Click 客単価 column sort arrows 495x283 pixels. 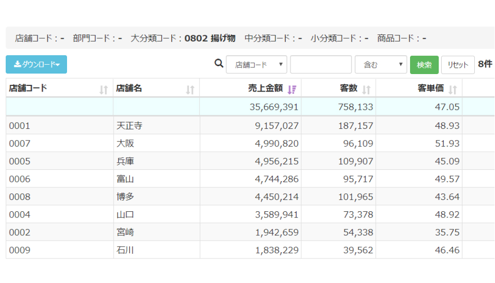click(453, 90)
